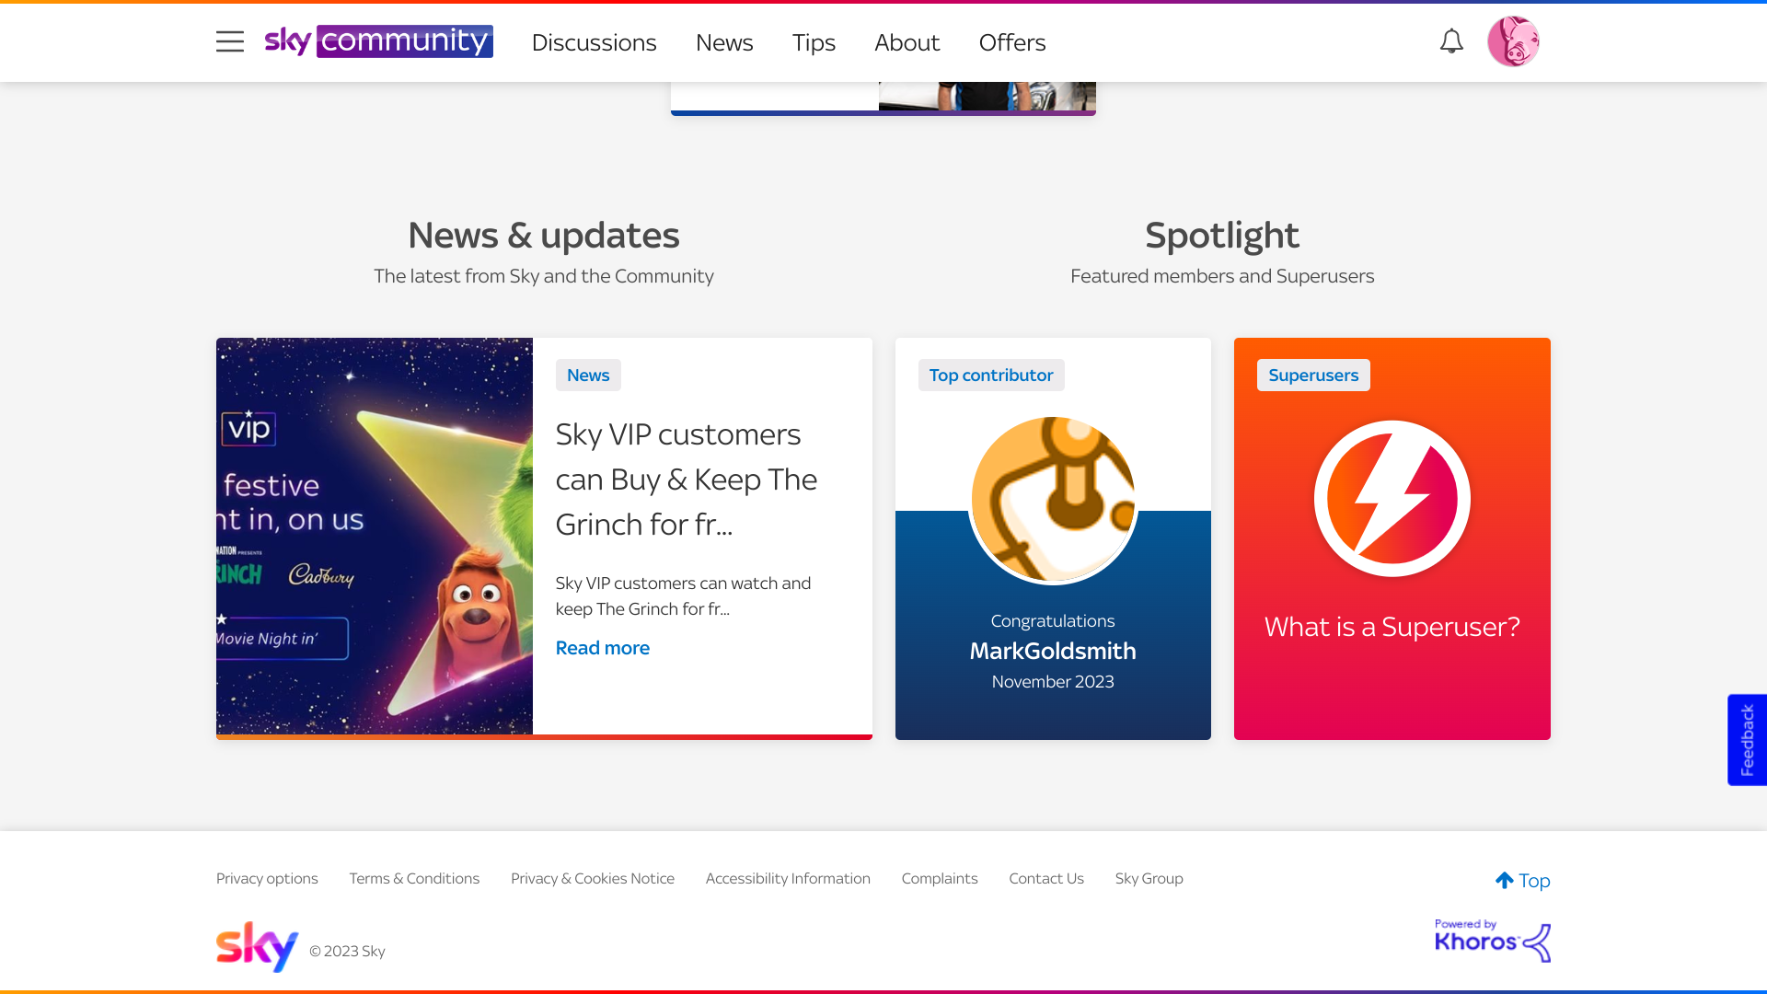Screen dimensions: 1767x994
Task: Click the profile avatar picture
Action: [1513, 40]
